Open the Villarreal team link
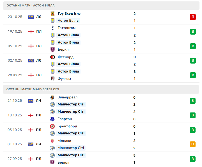 pyautogui.click(x=68, y=97)
